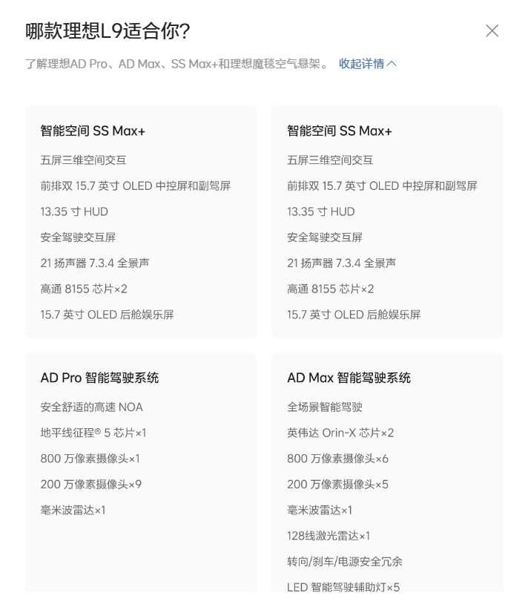
Task: Click 地平线征程 5 芯片×1 line
Action: pyautogui.click(x=93, y=433)
